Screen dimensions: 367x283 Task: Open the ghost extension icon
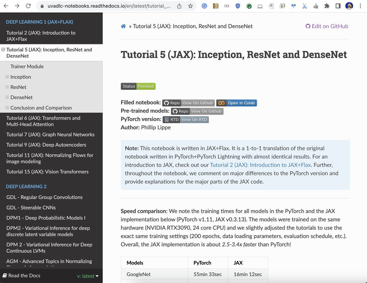coord(271,6)
